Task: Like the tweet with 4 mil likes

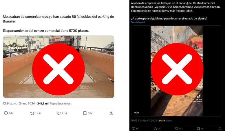Action: click(x=58, y=113)
